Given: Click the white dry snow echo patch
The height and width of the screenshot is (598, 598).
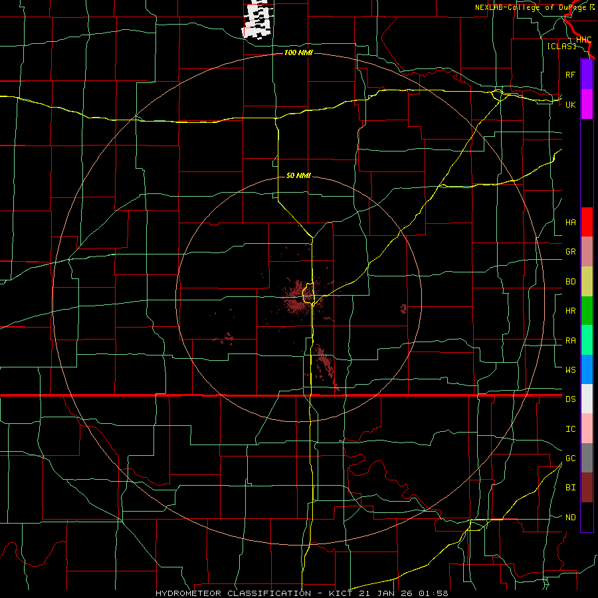Looking at the screenshot, I should pos(256,20).
